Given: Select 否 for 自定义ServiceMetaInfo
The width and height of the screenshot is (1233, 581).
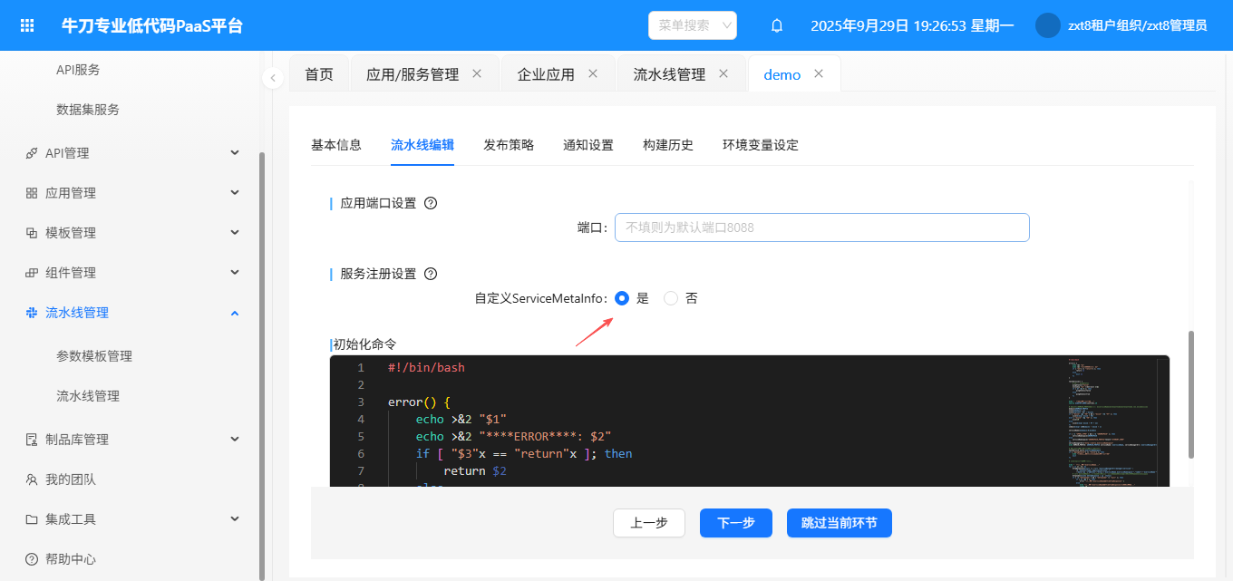Looking at the screenshot, I should pyautogui.click(x=671, y=298).
